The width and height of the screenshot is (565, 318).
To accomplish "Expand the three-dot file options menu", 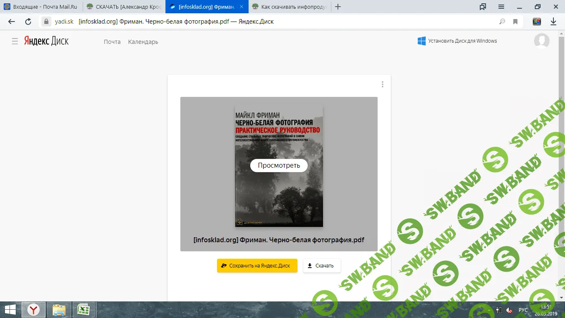I will pos(383,84).
